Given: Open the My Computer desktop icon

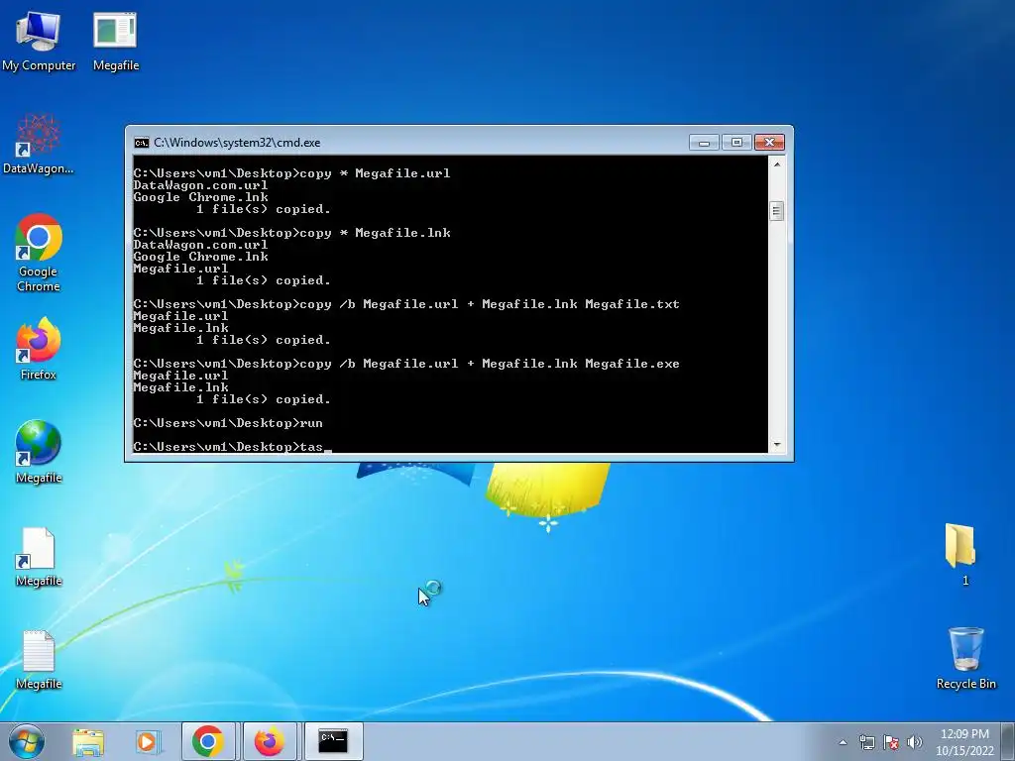Looking at the screenshot, I should (39, 41).
